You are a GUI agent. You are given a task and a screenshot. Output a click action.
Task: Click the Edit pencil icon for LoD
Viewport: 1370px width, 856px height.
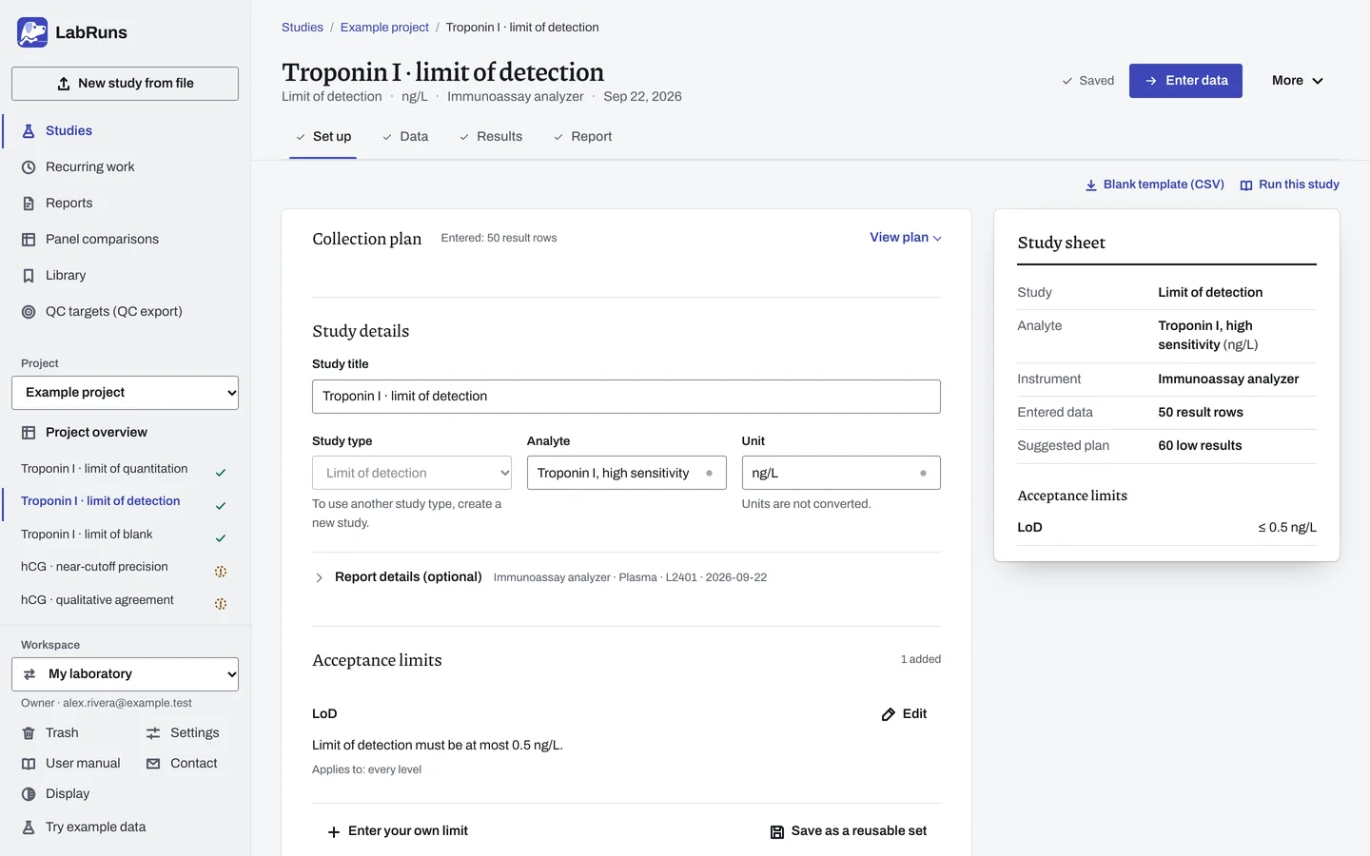(x=889, y=714)
